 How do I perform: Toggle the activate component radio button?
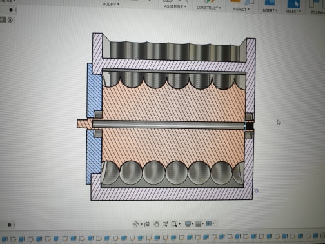pos(10,20)
